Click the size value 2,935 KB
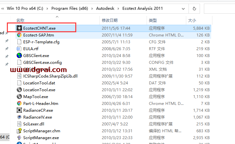 tap(201, 138)
